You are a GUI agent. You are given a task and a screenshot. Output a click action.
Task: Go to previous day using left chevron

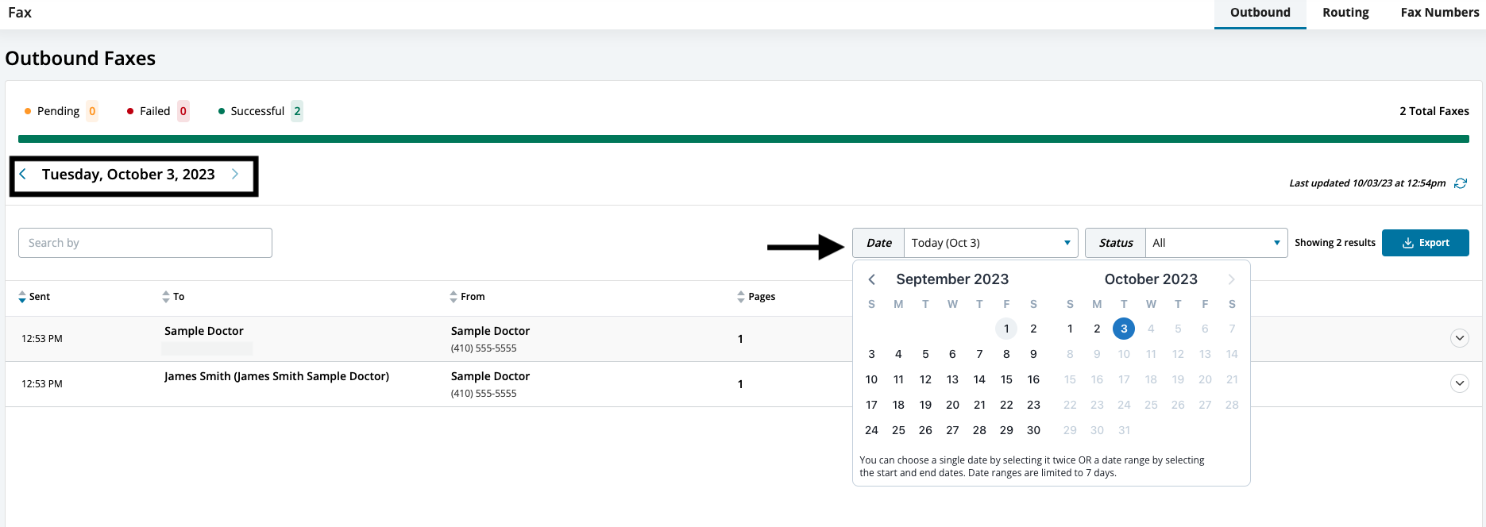coord(23,175)
